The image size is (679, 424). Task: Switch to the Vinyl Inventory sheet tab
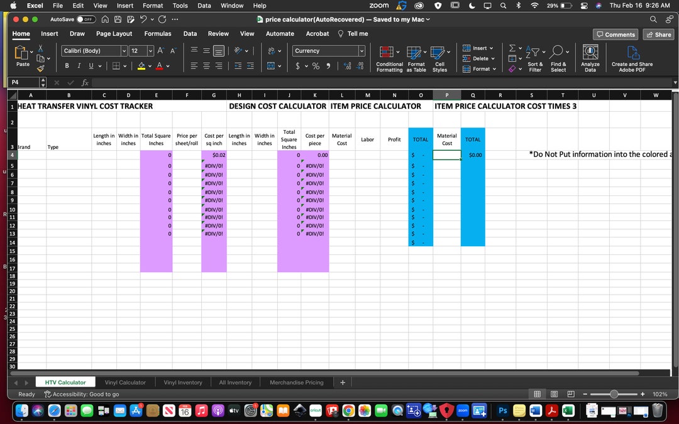pyautogui.click(x=182, y=382)
